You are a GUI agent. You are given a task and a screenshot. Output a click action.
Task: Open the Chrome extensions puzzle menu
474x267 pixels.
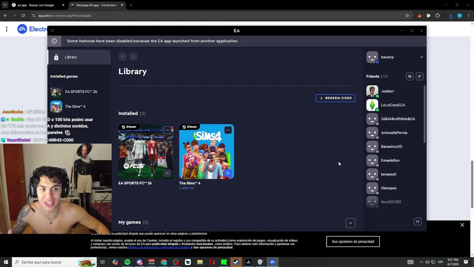coord(438,16)
